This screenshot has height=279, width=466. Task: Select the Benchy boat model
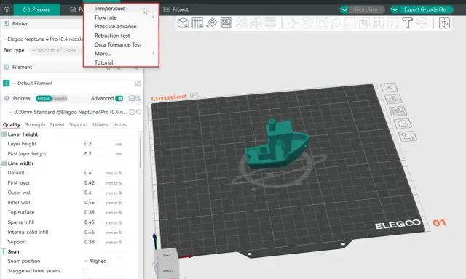tap(277, 144)
